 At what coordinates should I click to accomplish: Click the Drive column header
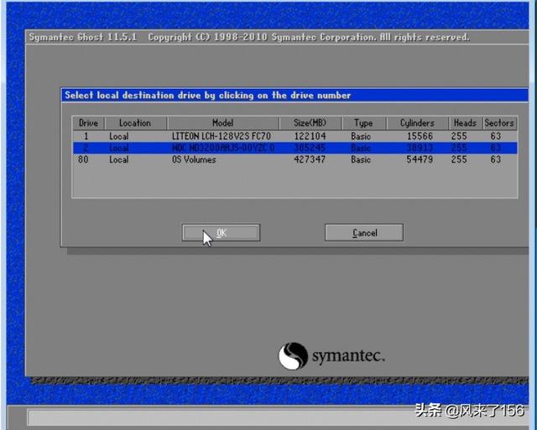[x=88, y=123]
